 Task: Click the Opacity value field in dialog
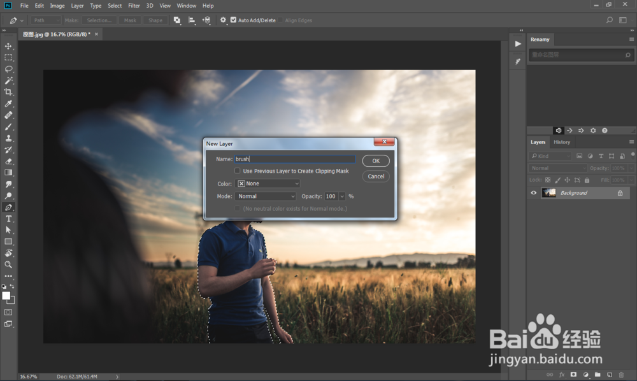pos(331,196)
